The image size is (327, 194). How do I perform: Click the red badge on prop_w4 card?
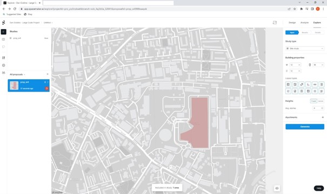coord(46,88)
